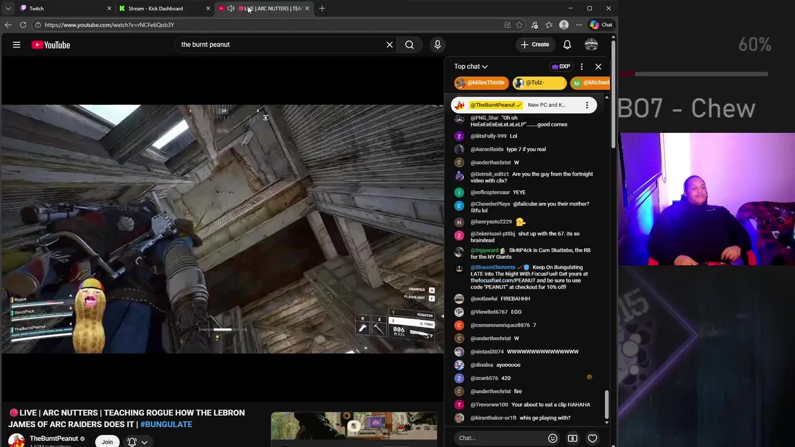
Task: Join TheBurntPeanut channel membership
Action: tap(107, 441)
